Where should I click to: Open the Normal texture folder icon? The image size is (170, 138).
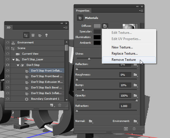[91, 121]
